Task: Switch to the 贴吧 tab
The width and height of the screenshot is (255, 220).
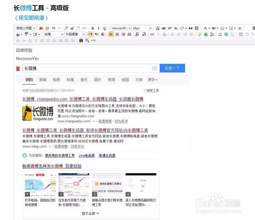Action: (x=56, y=80)
